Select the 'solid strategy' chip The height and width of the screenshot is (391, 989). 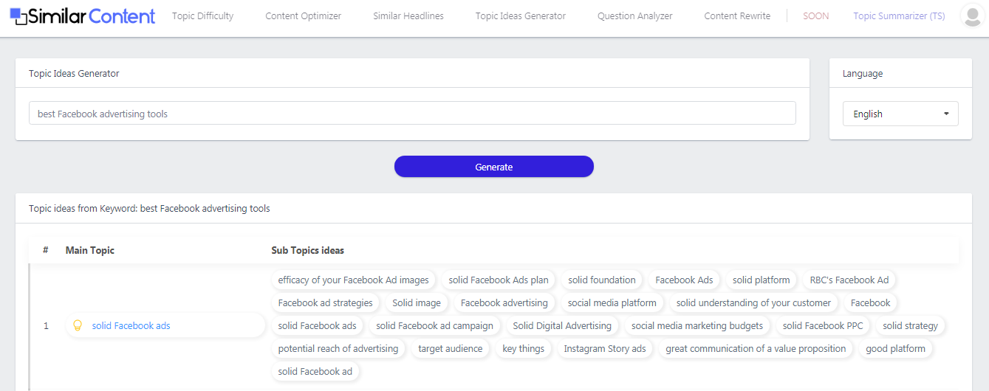[x=910, y=325]
